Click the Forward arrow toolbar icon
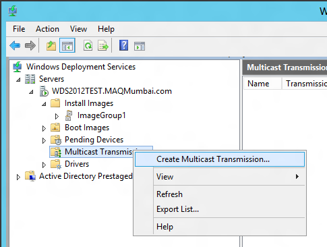The height and width of the screenshot is (247, 327). (x=30, y=46)
